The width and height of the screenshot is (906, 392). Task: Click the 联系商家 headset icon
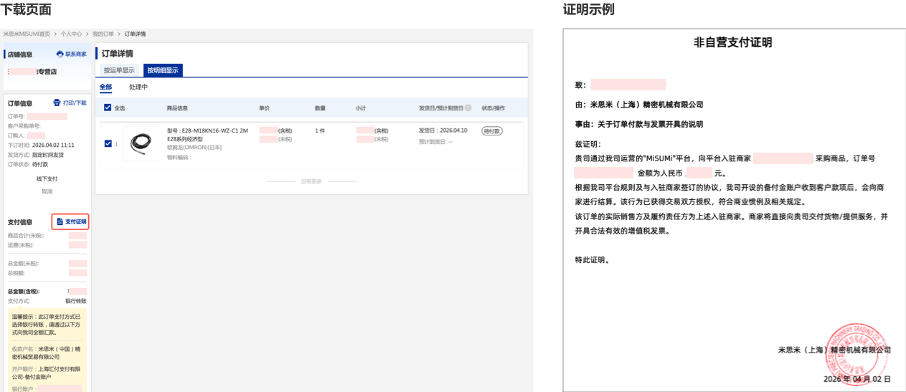click(x=60, y=54)
